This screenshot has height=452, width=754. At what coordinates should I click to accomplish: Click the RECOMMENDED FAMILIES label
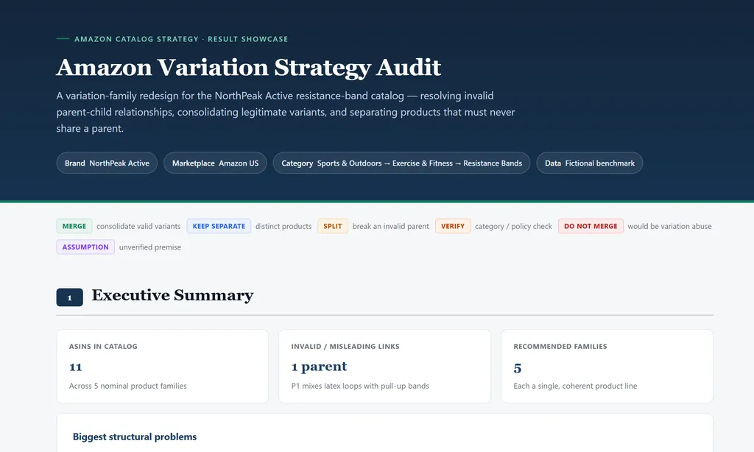point(560,346)
